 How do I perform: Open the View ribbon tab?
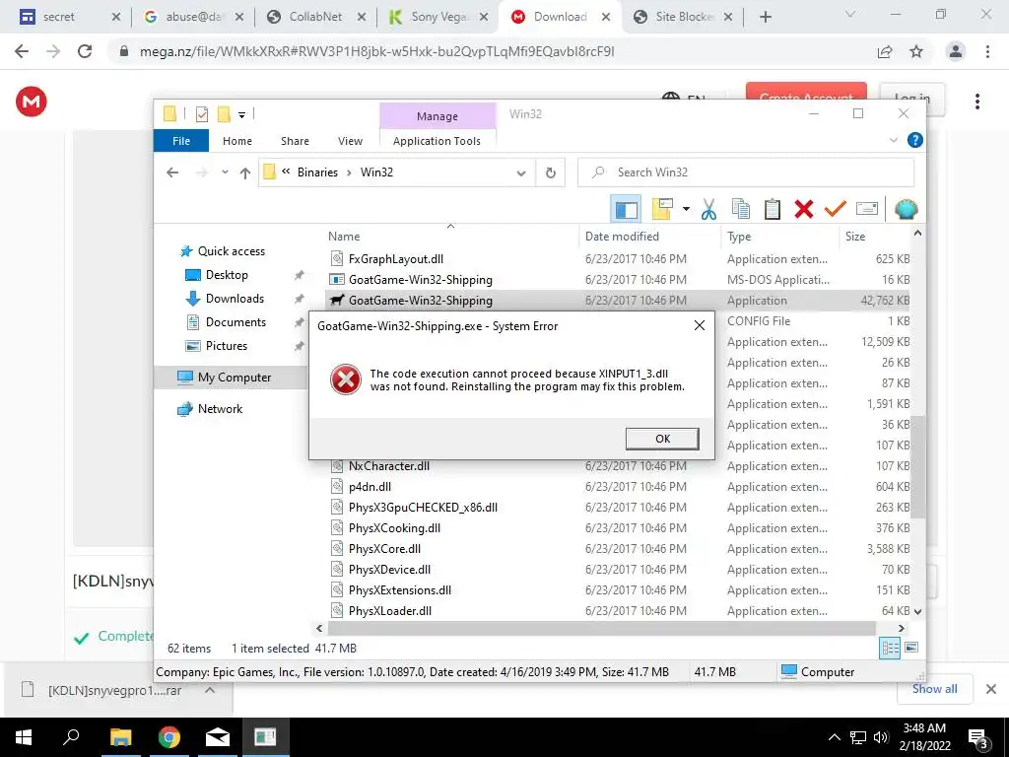click(350, 141)
